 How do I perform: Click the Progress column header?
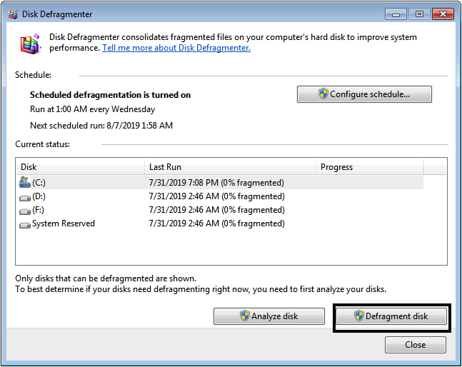click(369, 167)
